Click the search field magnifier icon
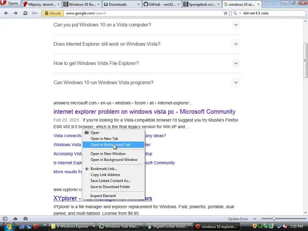This screenshot has width=308, height=231. pos(235,13)
